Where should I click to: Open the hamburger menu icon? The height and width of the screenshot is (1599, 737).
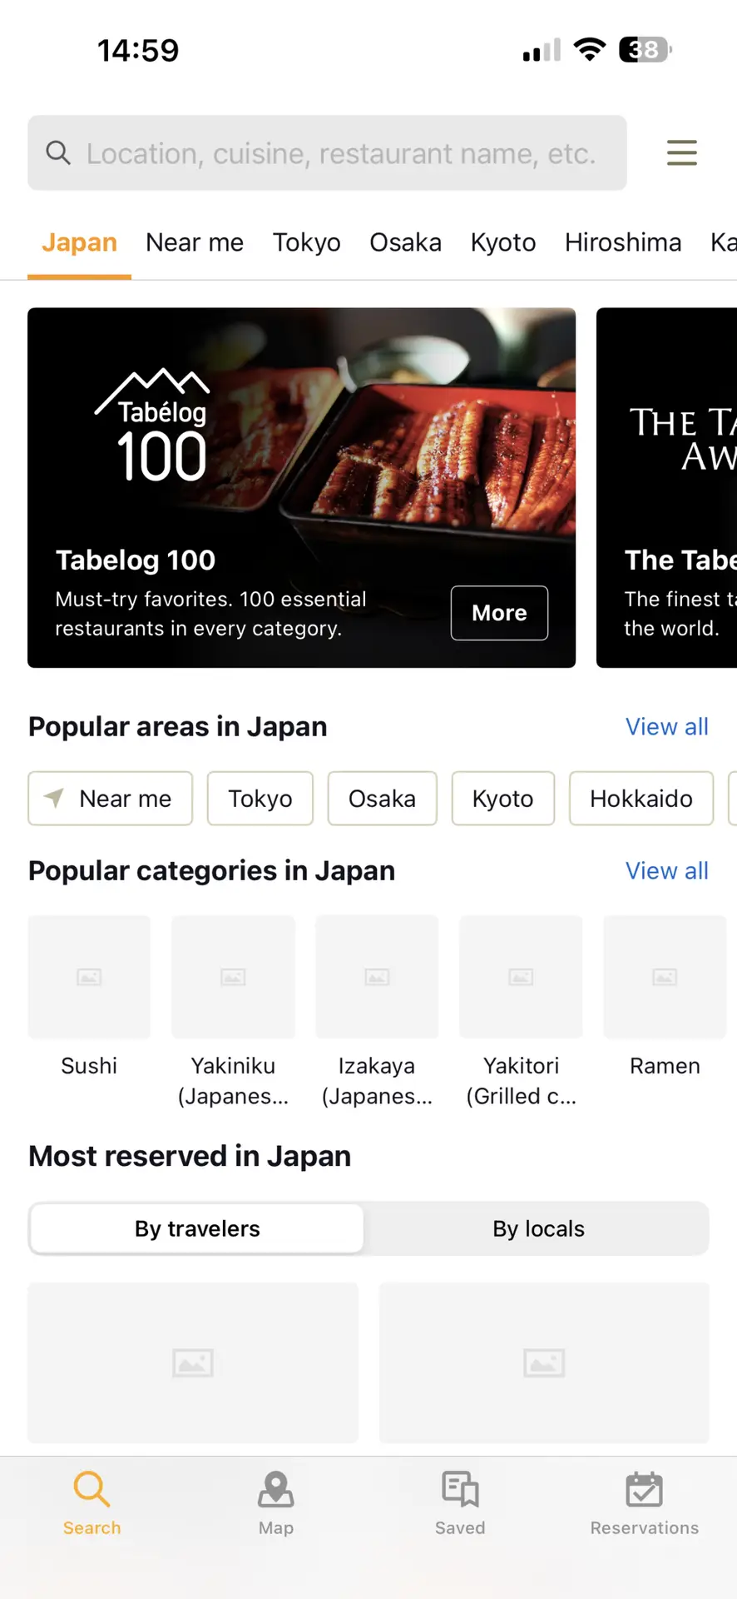tap(681, 153)
